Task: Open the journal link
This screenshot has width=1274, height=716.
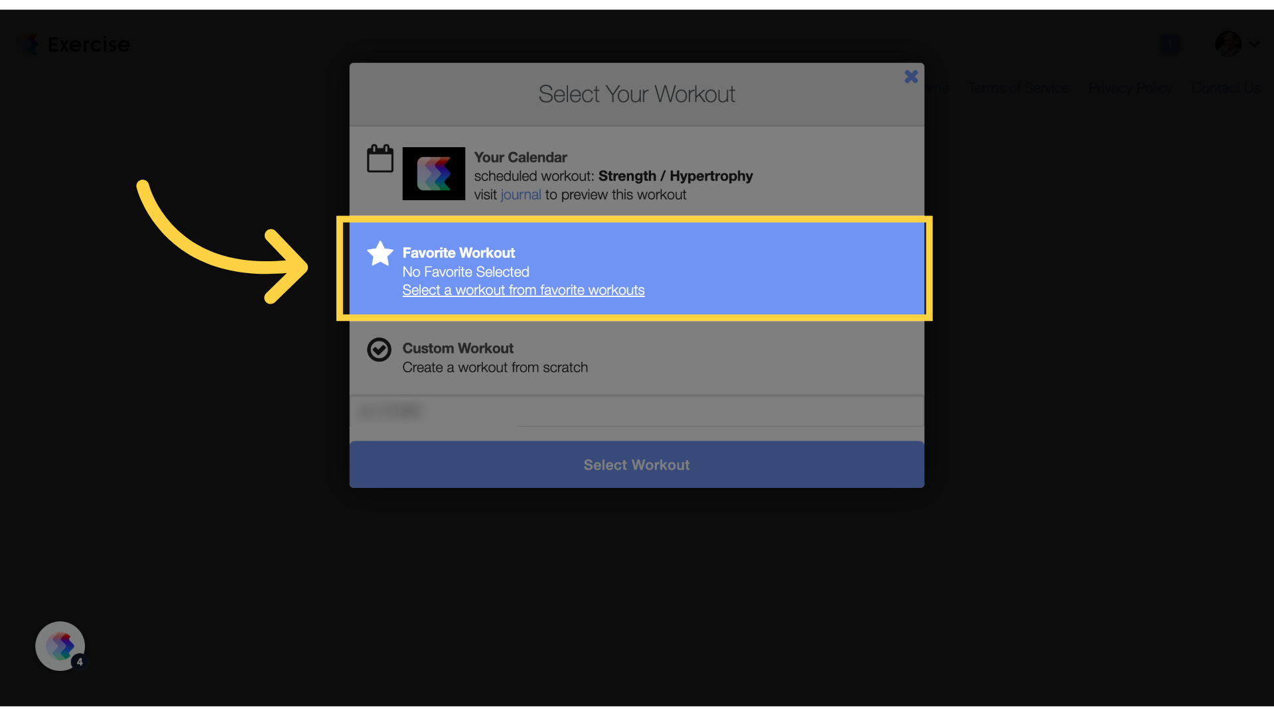Action: pyautogui.click(x=521, y=195)
